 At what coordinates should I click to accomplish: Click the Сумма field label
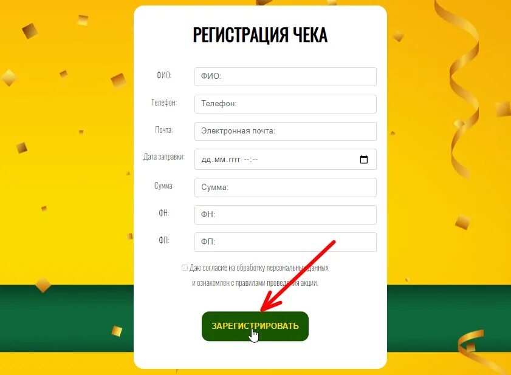point(164,186)
